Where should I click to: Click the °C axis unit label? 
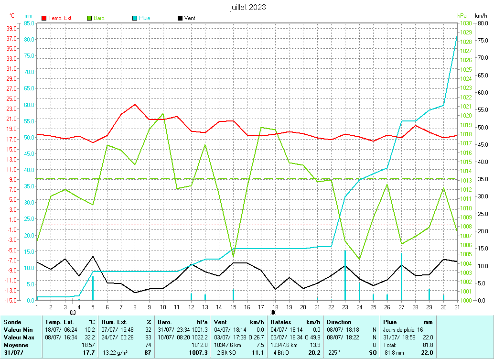(12, 16)
